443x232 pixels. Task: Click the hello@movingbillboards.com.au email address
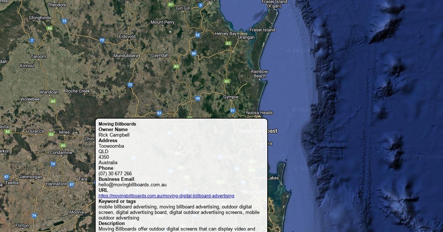132,185
